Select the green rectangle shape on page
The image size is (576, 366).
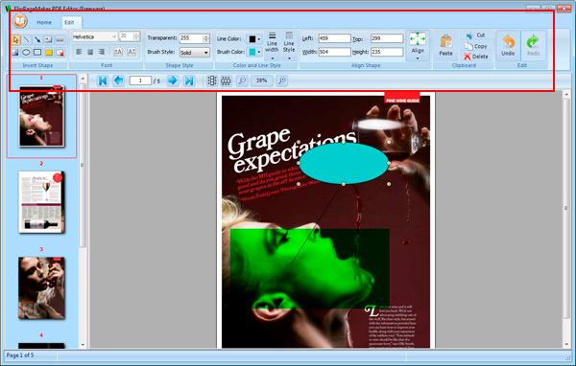coord(309,268)
